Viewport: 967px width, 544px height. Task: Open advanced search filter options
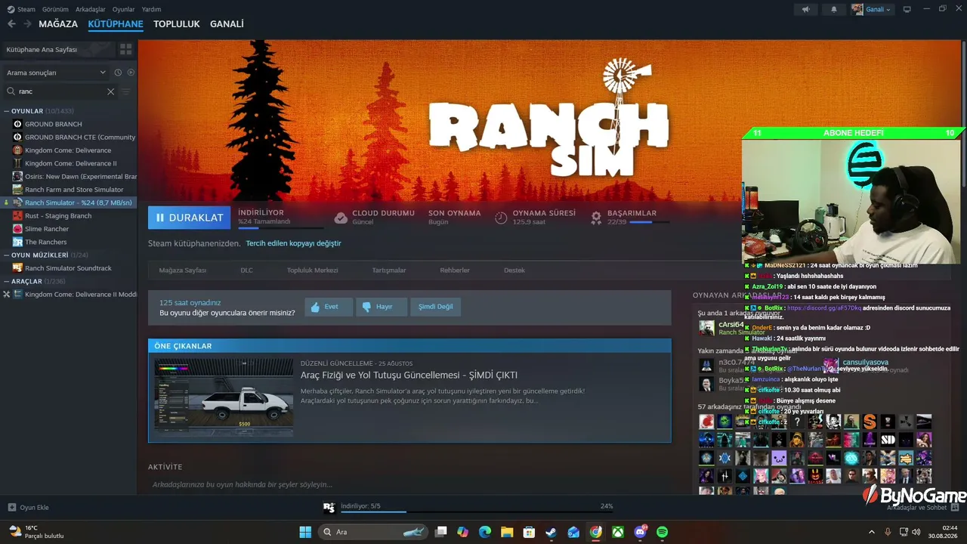(x=126, y=91)
